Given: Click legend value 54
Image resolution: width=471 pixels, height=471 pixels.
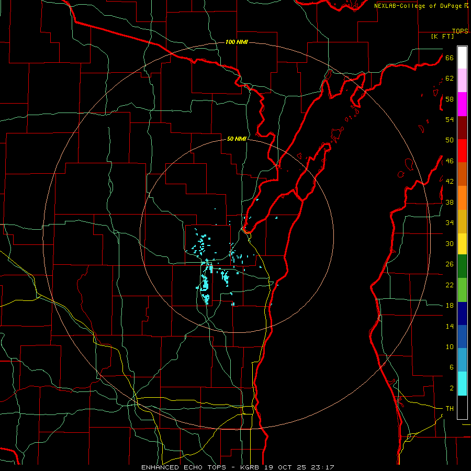Looking at the screenshot, I should point(450,119).
